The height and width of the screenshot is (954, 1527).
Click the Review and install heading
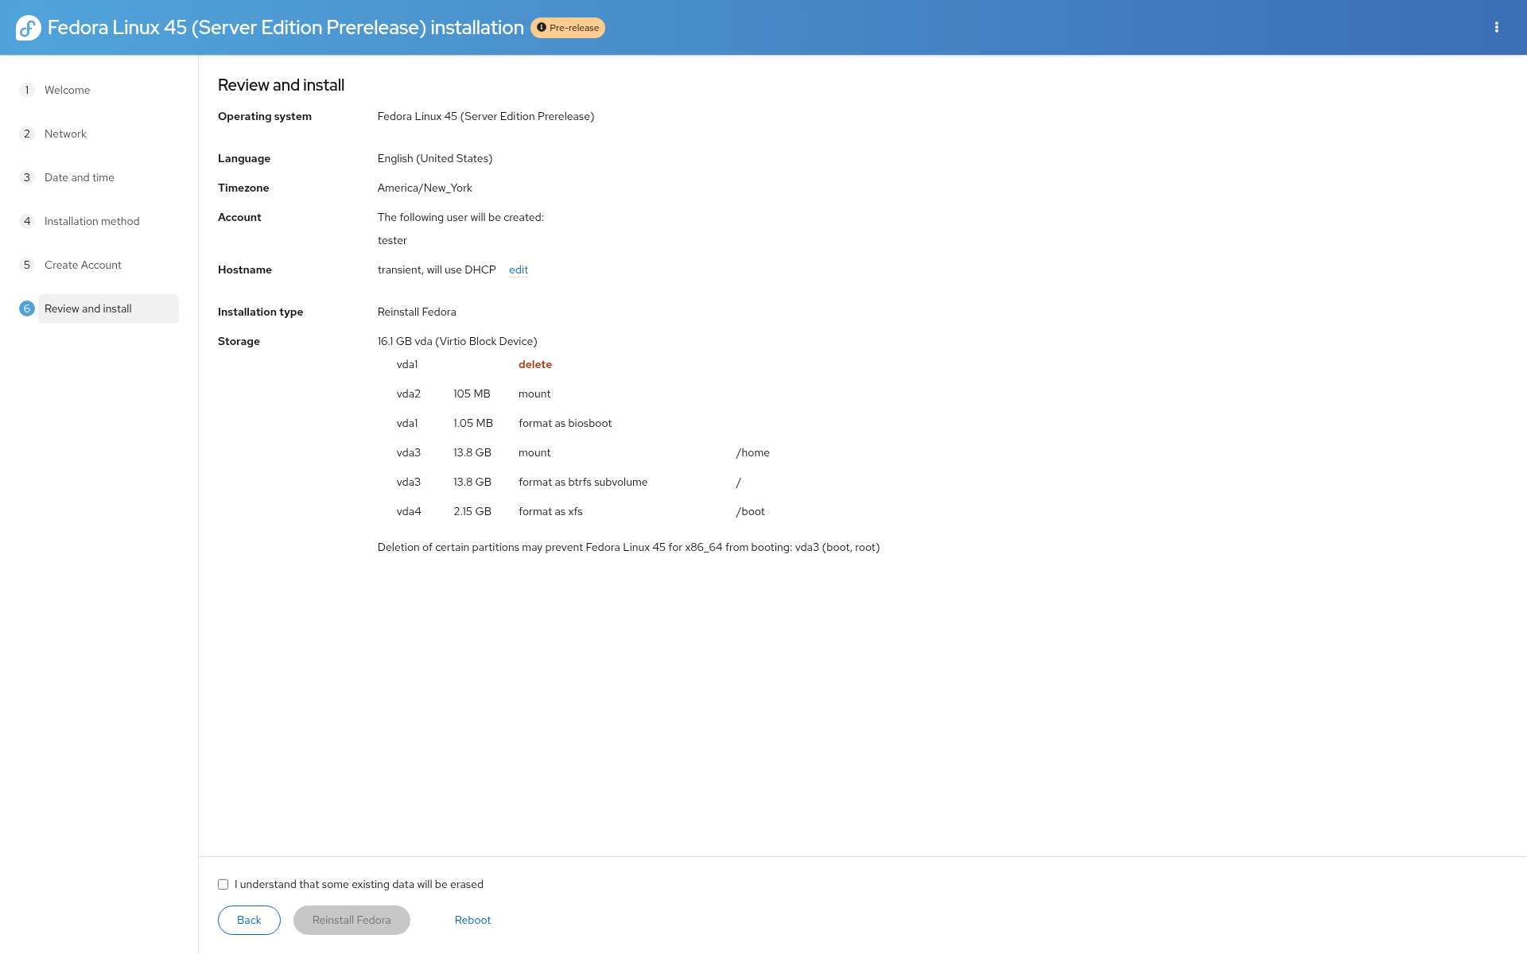click(x=281, y=85)
